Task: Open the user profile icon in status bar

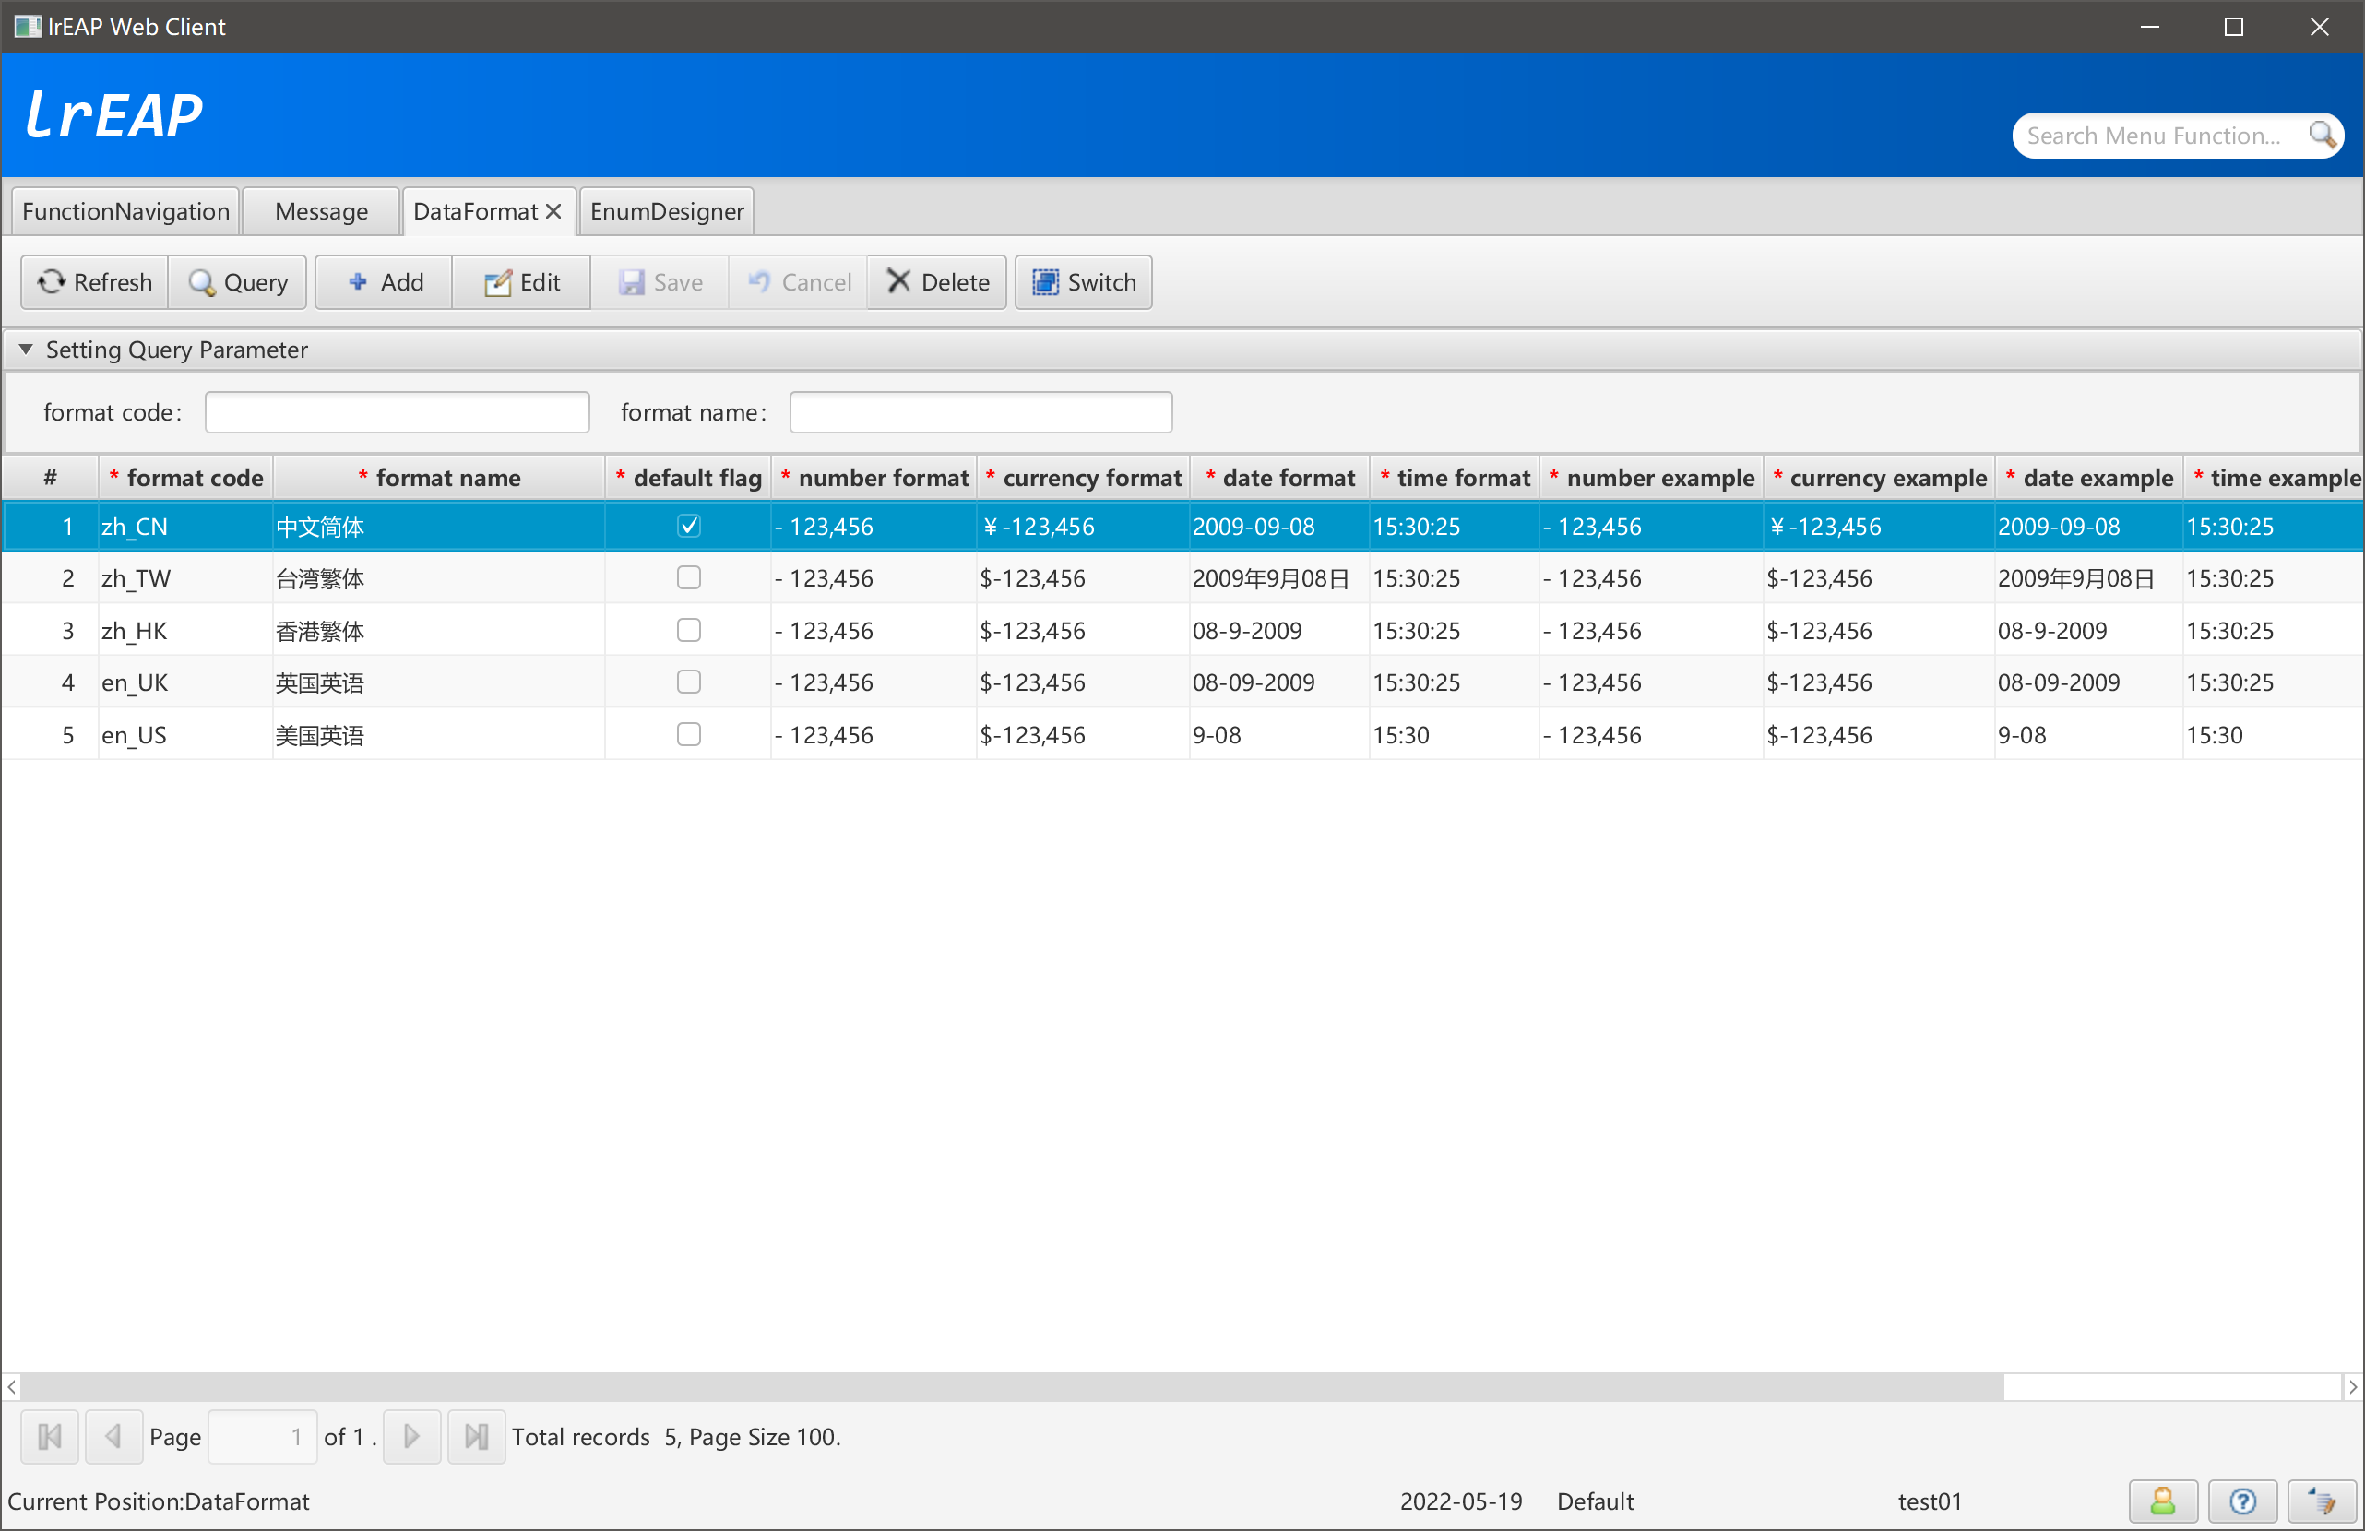Action: [2162, 1501]
